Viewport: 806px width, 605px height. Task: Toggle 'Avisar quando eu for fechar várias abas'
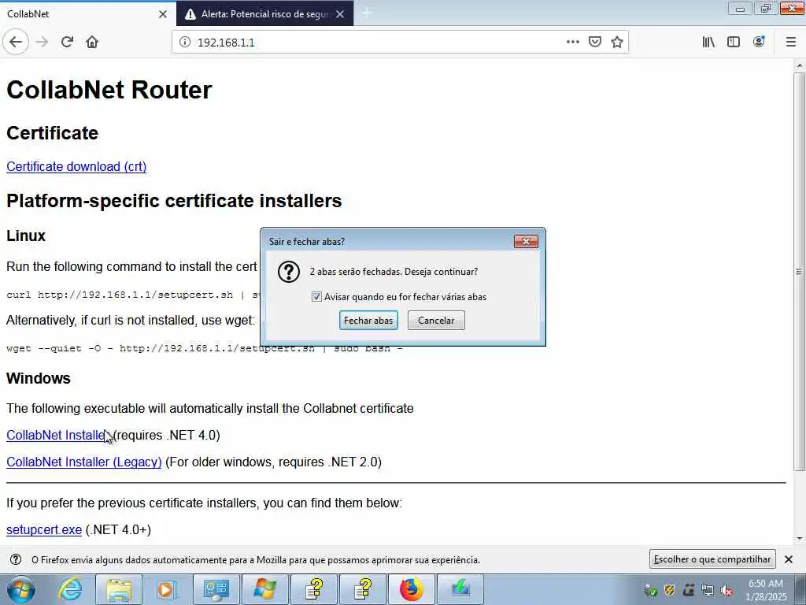[x=316, y=297]
